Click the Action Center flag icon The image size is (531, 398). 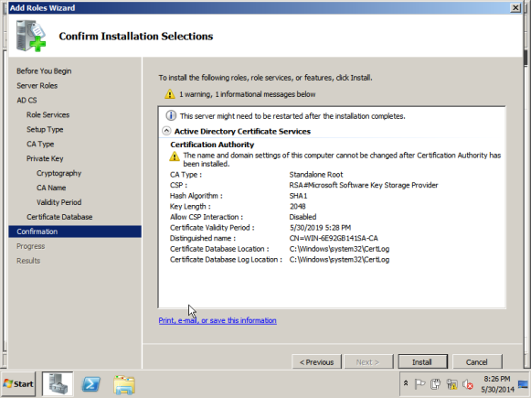pyautogui.click(x=419, y=384)
